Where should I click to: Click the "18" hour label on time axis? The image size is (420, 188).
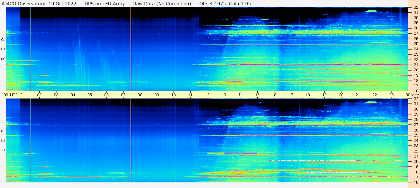click(x=308, y=95)
